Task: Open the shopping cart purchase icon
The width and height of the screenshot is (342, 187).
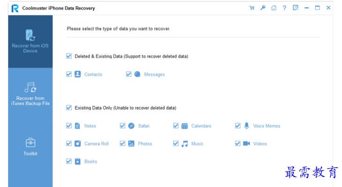Action: [x=252, y=8]
